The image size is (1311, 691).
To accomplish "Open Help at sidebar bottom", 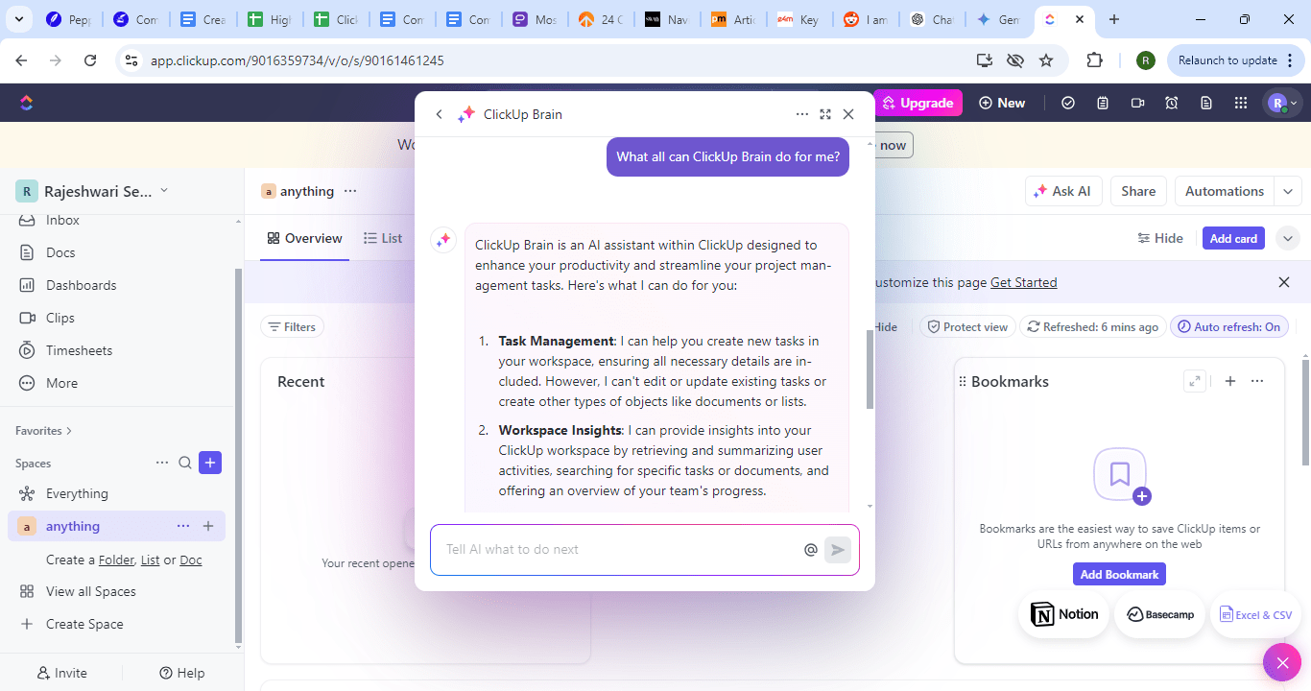I will click(182, 673).
